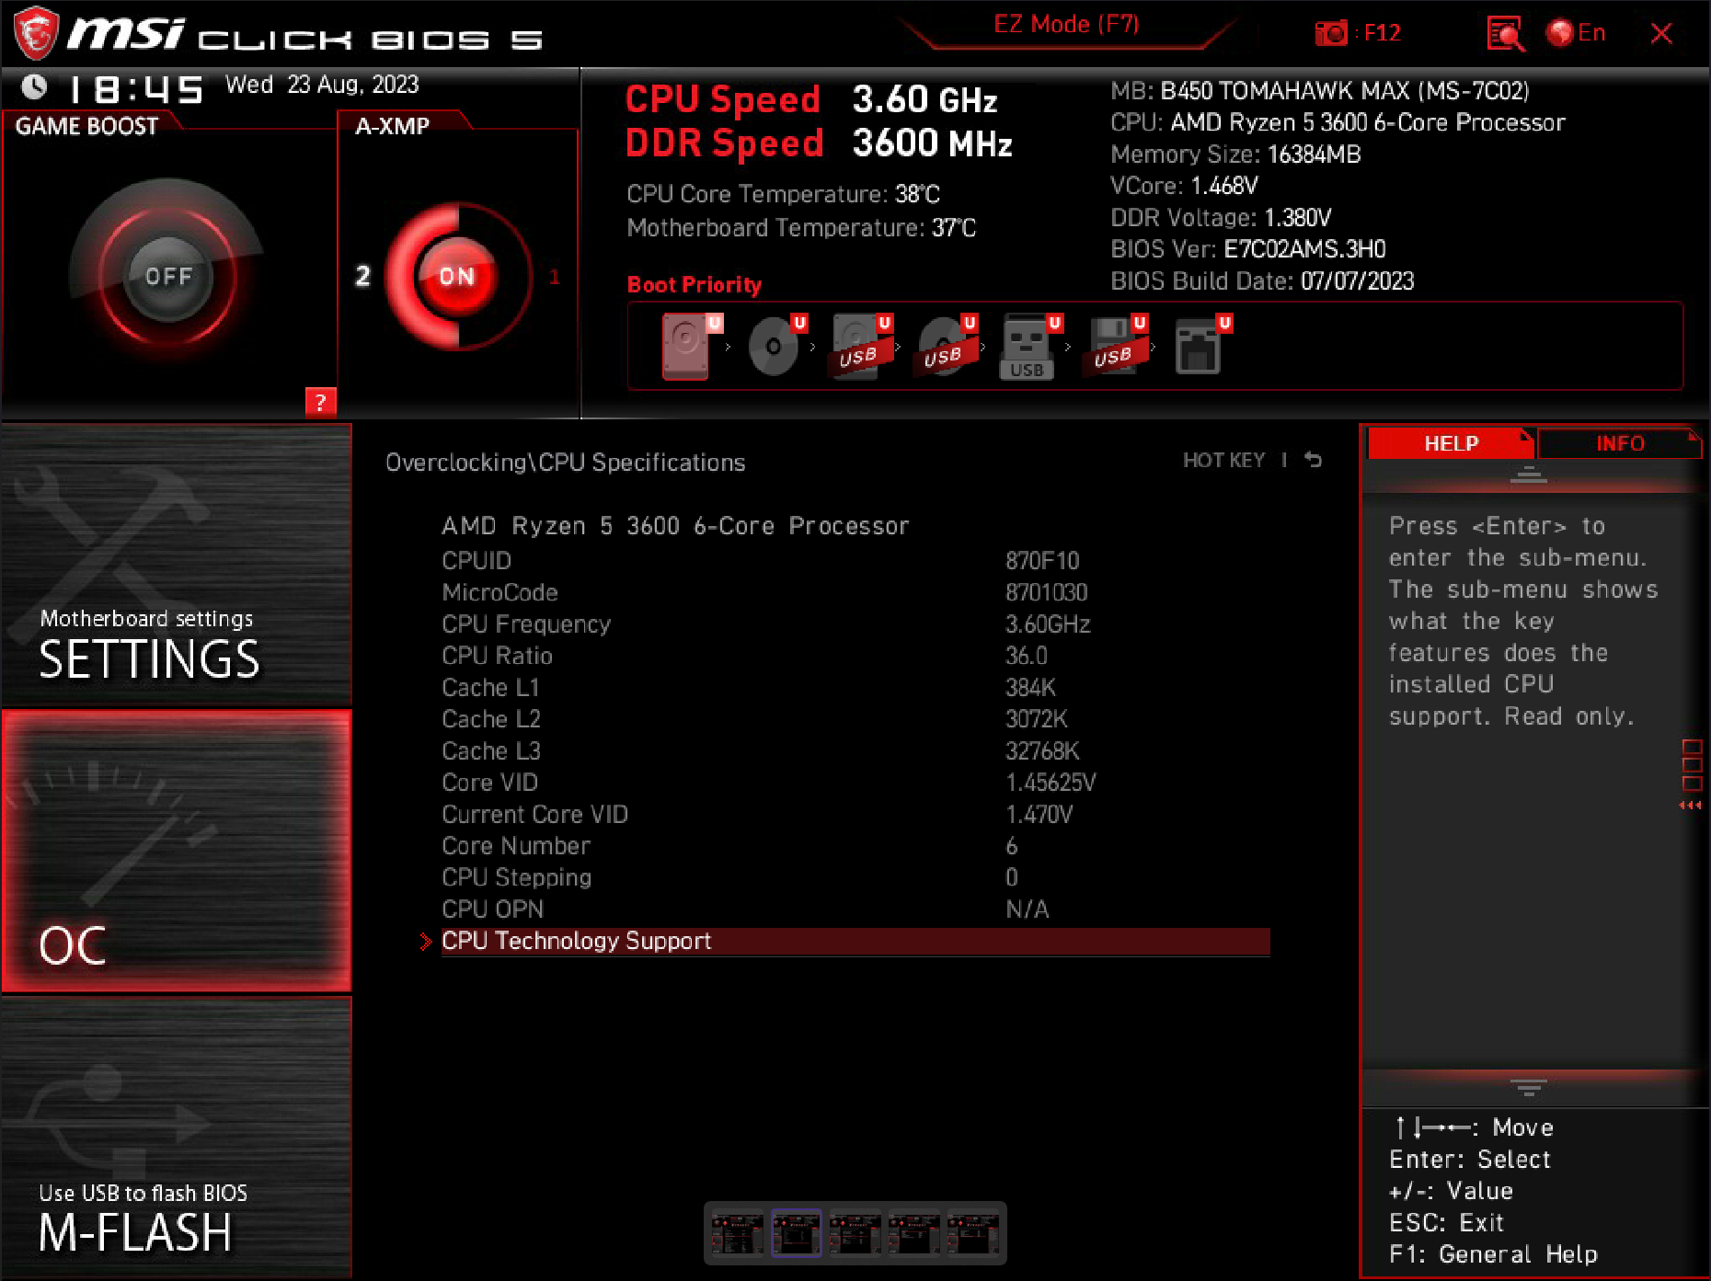Screen dimensions: 1711x1281
Task: Open the BIOS search icon
Action: [x=1506, y=34]
